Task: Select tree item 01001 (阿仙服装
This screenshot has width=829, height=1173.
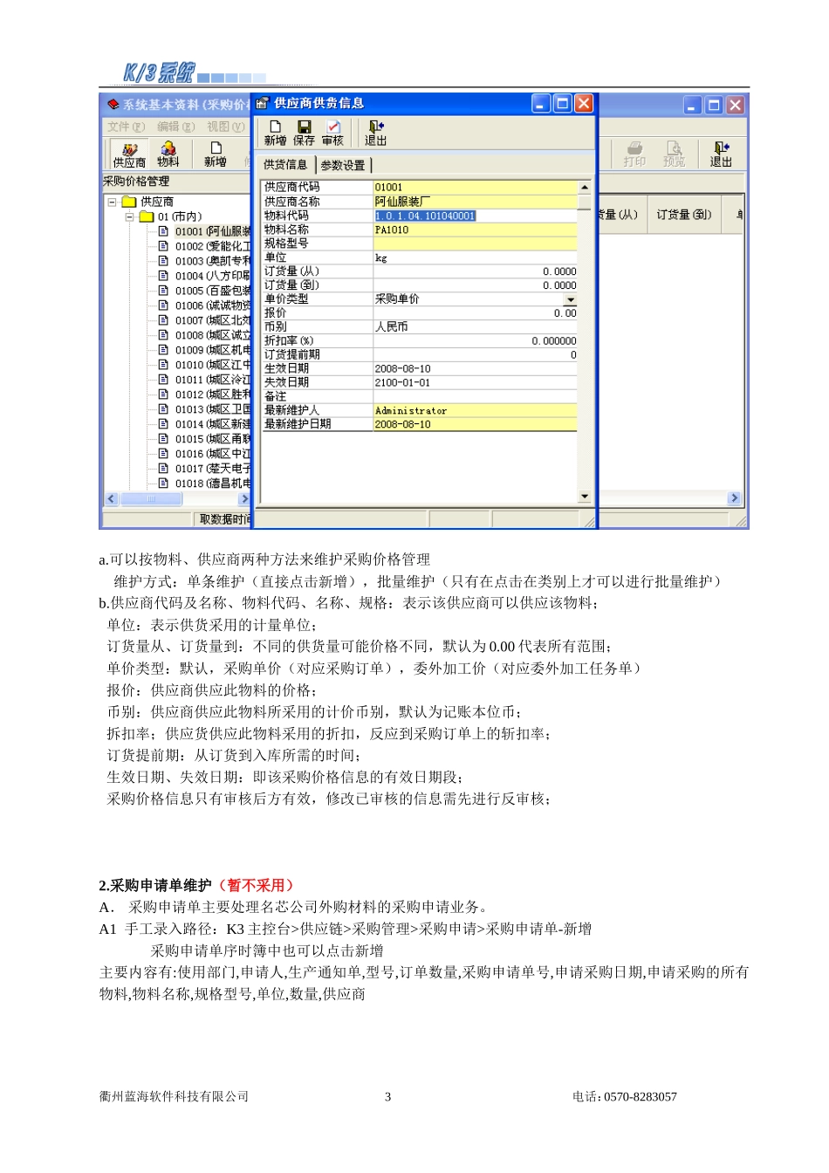Action: [213, 231]
